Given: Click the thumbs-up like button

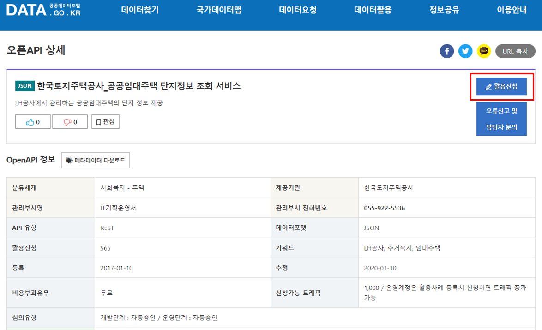Looking at the screenshot, I should coord(33,122).
